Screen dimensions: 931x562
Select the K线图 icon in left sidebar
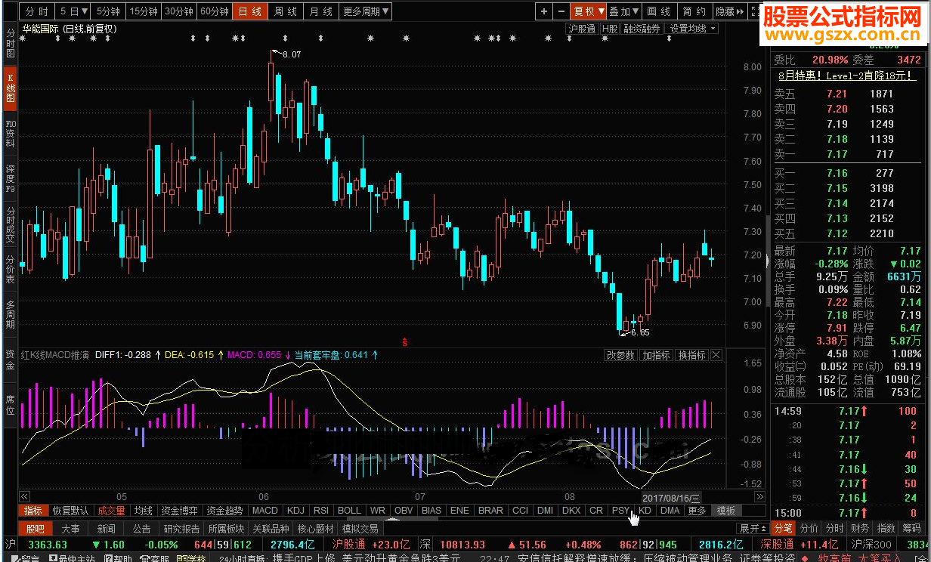[x=10, y=81]
